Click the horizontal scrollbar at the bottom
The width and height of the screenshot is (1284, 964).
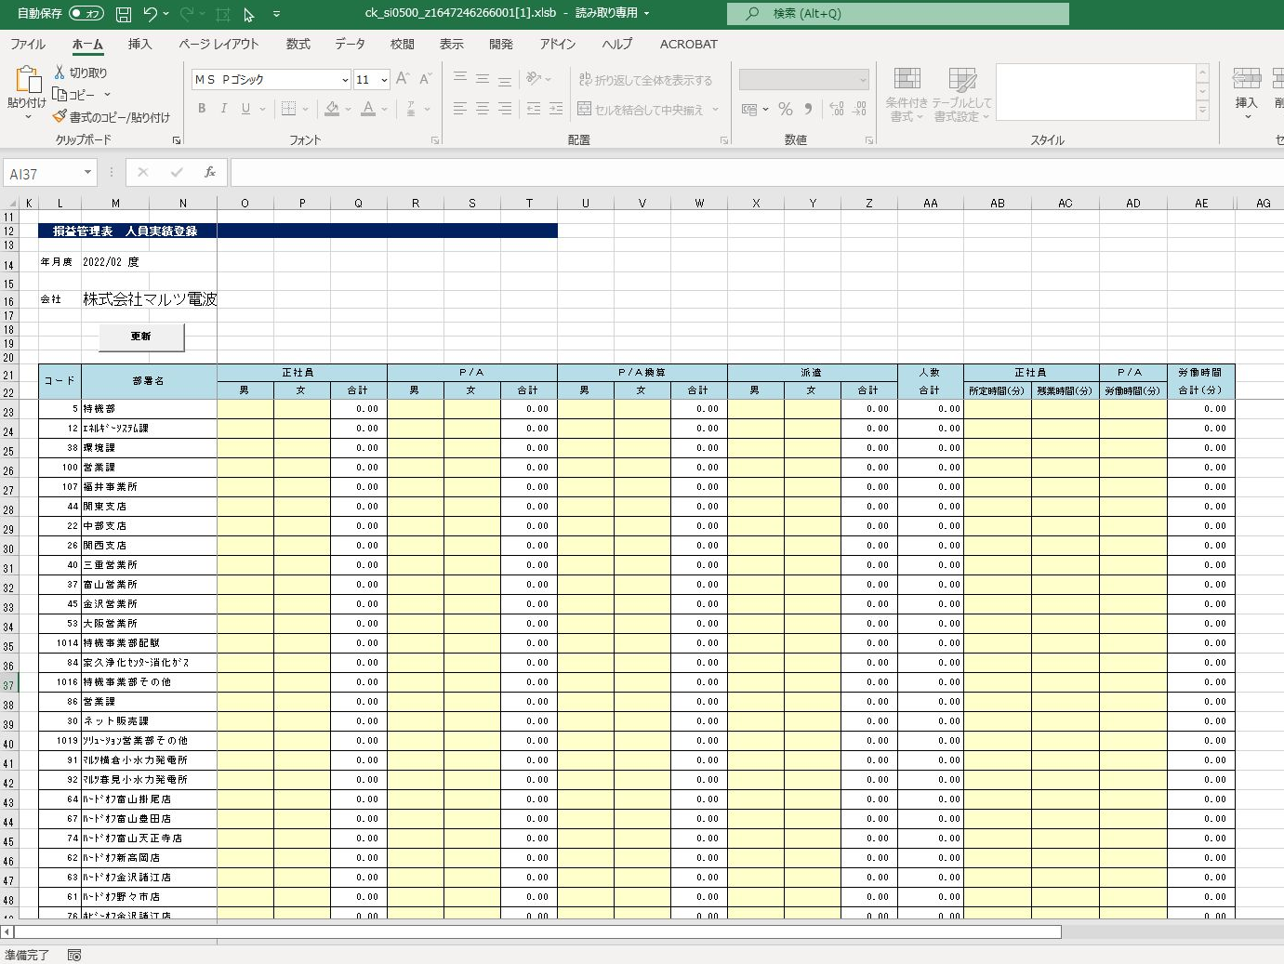537,931
